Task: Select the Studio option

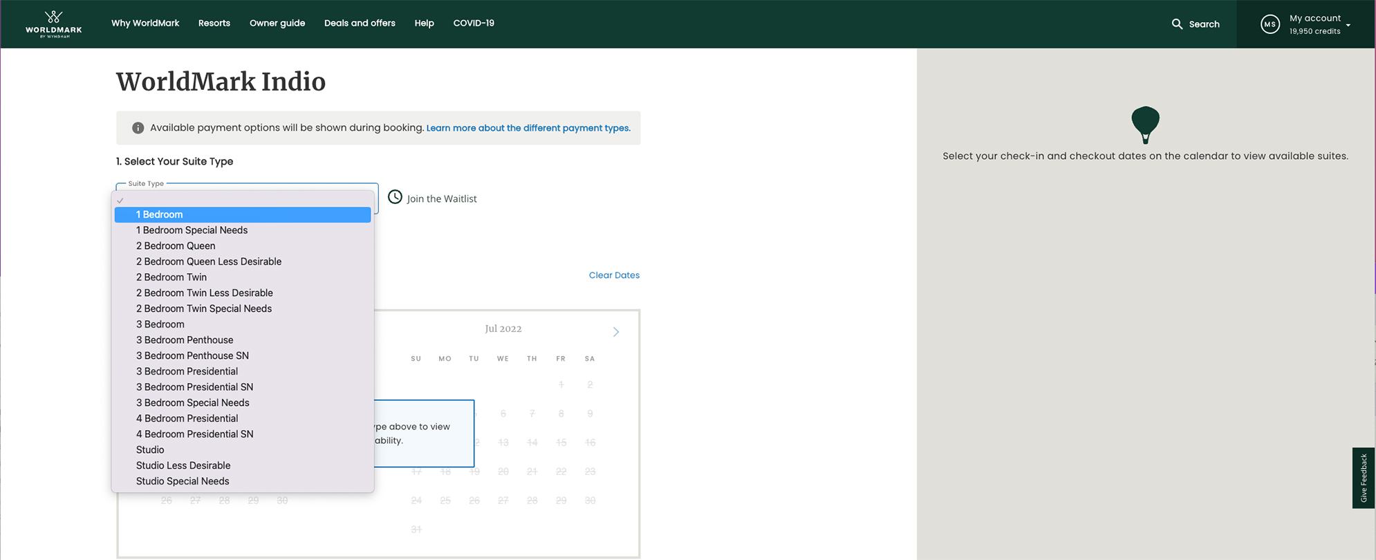Action: pos(243,450)
